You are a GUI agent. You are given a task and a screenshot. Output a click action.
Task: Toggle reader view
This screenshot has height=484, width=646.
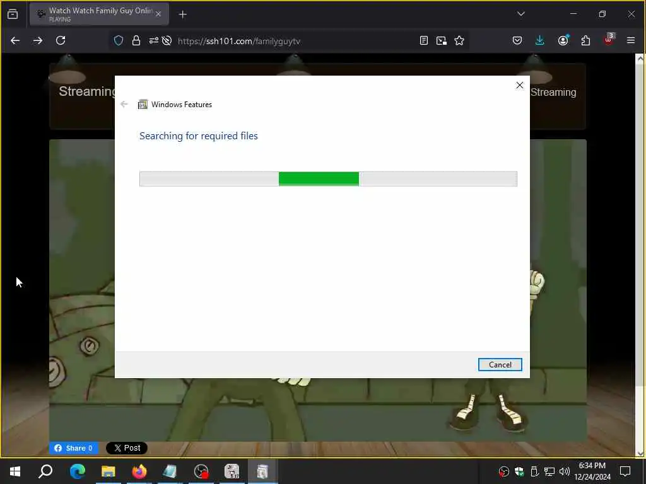click(423, 40)
